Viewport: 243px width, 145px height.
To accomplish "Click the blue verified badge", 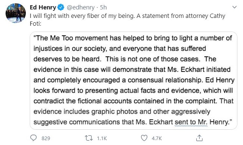I will click(61, 7).
